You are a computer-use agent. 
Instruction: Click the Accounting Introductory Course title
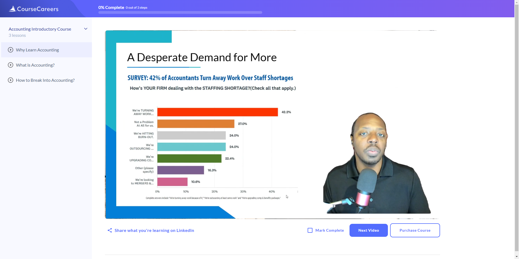click(40, 29)
